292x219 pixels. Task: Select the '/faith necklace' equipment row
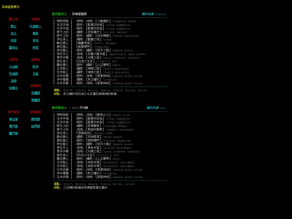tap(96, 36)
